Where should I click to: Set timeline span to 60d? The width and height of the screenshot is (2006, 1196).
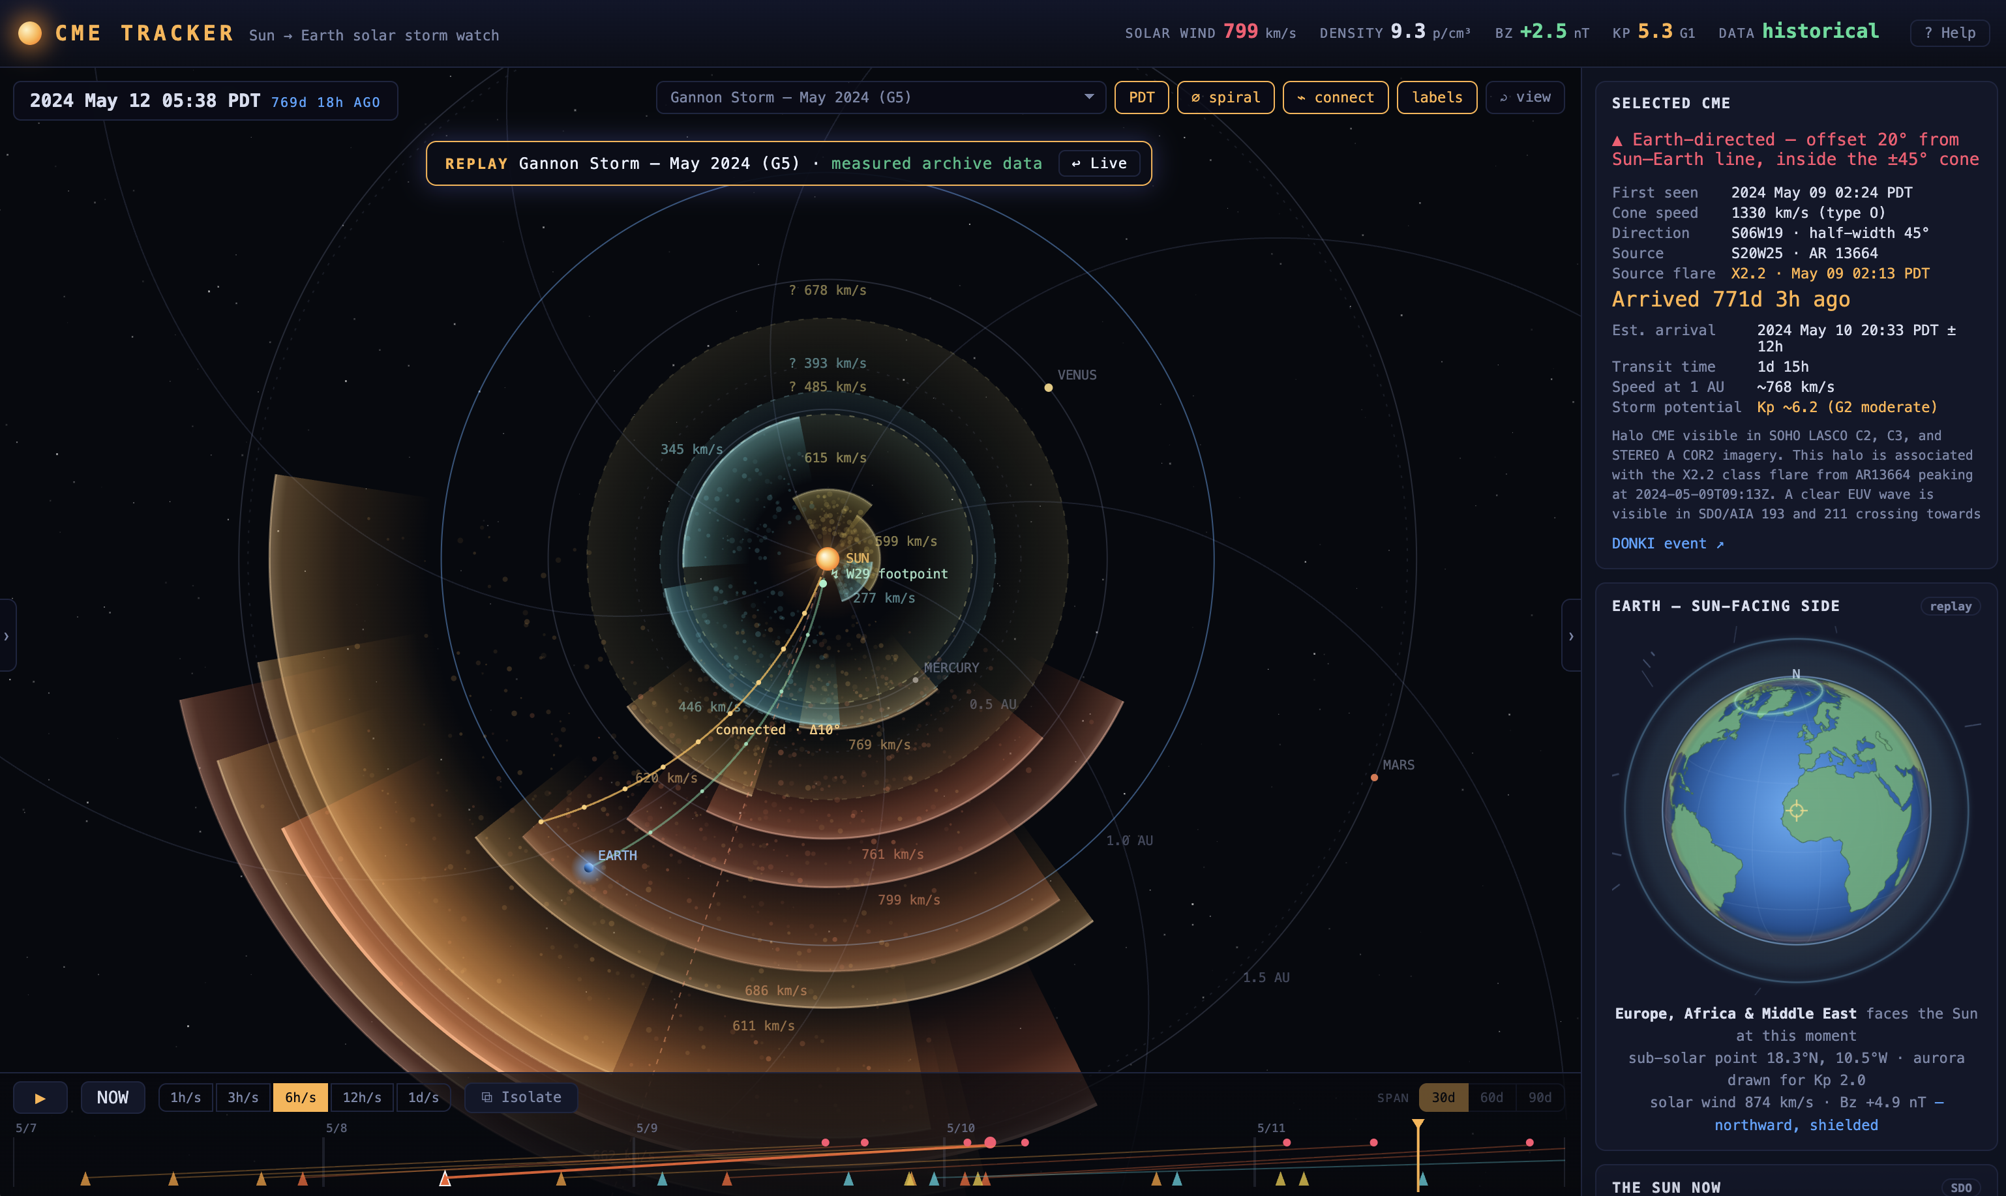coord(1491,1098)
